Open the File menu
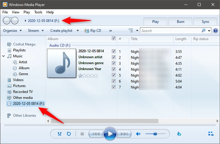Viewport: 220px width, 144px height. (x=5, y=12)
